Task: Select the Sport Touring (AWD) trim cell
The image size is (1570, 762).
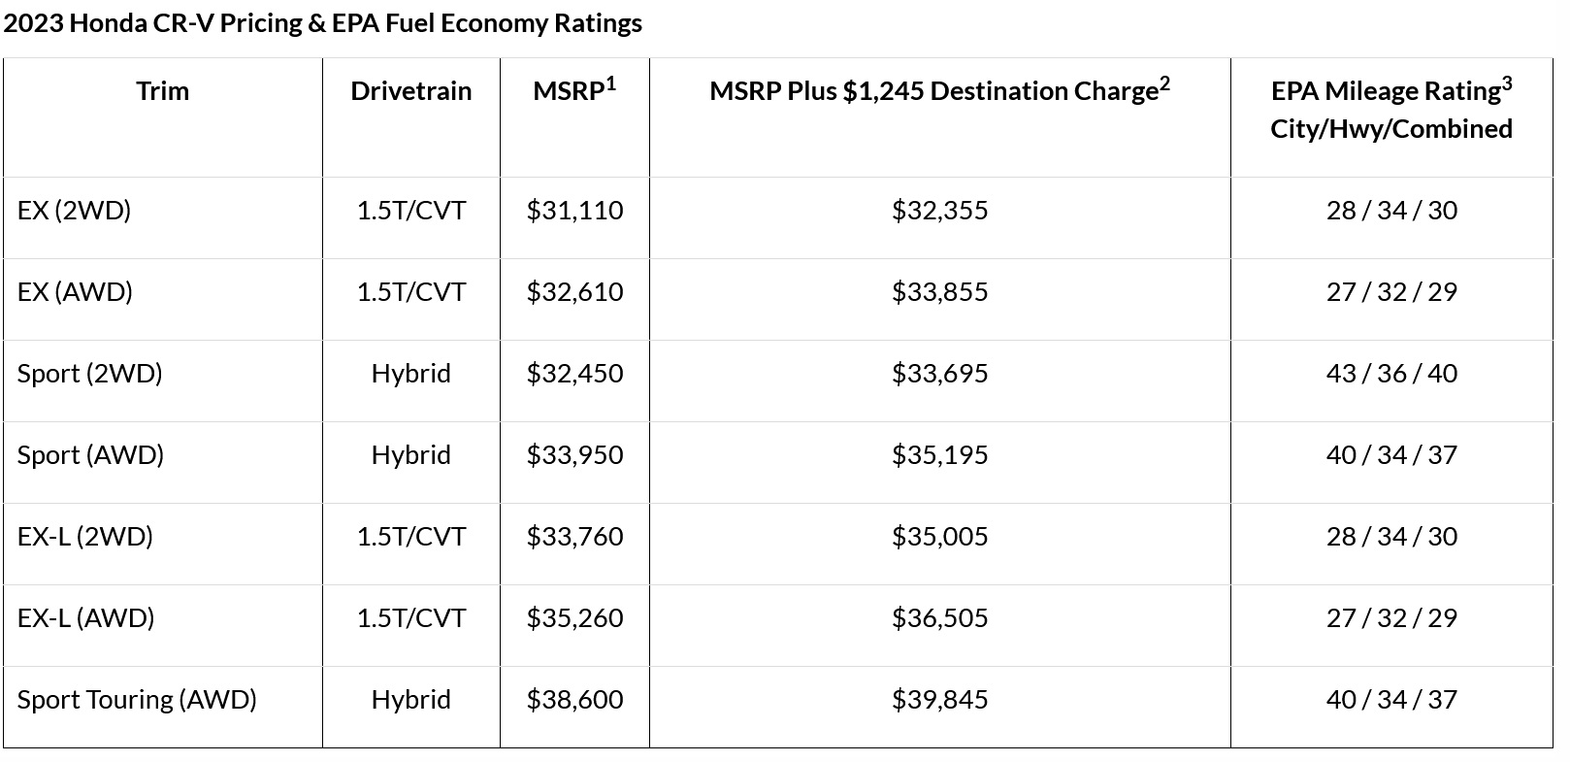Action: pos(137,700)
